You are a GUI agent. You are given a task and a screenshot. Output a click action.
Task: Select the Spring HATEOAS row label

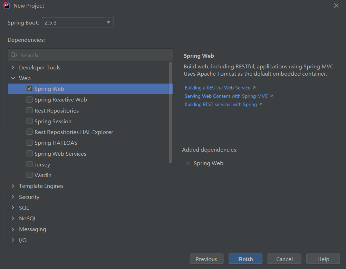pyautogui.click(x=56, y=143)
